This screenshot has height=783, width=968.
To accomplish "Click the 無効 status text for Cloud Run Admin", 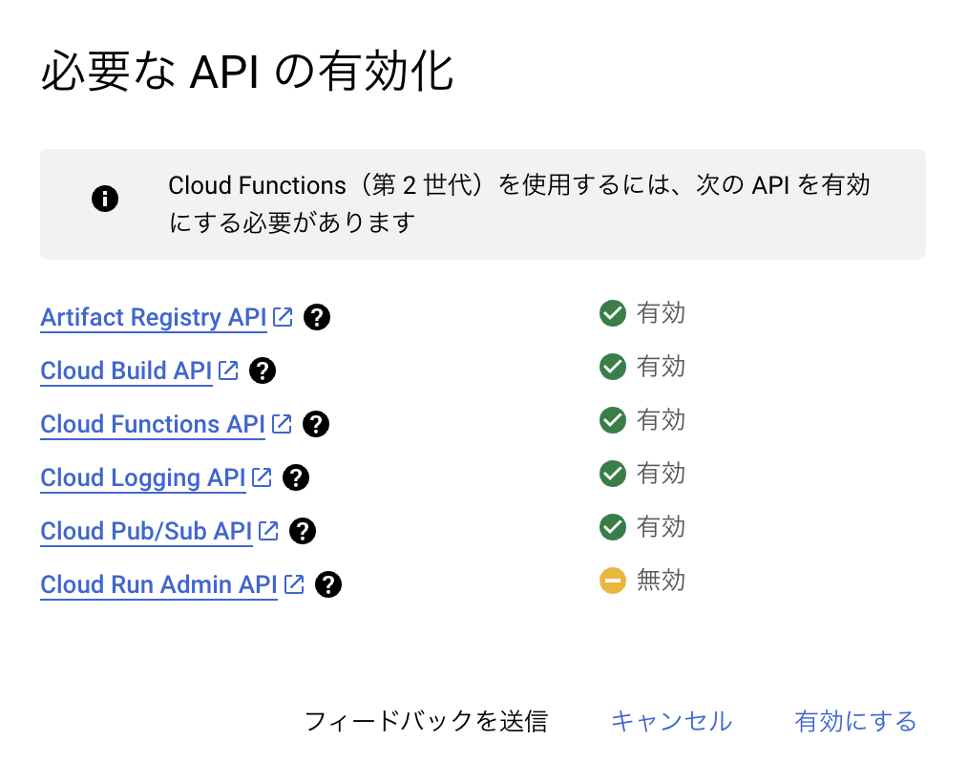I will click(662, 581).
